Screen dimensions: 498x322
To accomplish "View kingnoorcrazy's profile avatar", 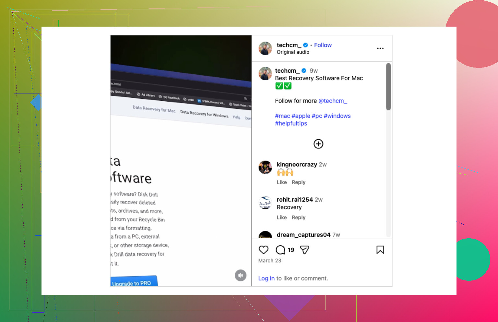I will [265, 167].
